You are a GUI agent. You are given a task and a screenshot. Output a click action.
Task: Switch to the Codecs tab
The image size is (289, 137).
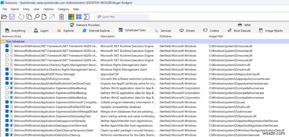tap(211, 31)
